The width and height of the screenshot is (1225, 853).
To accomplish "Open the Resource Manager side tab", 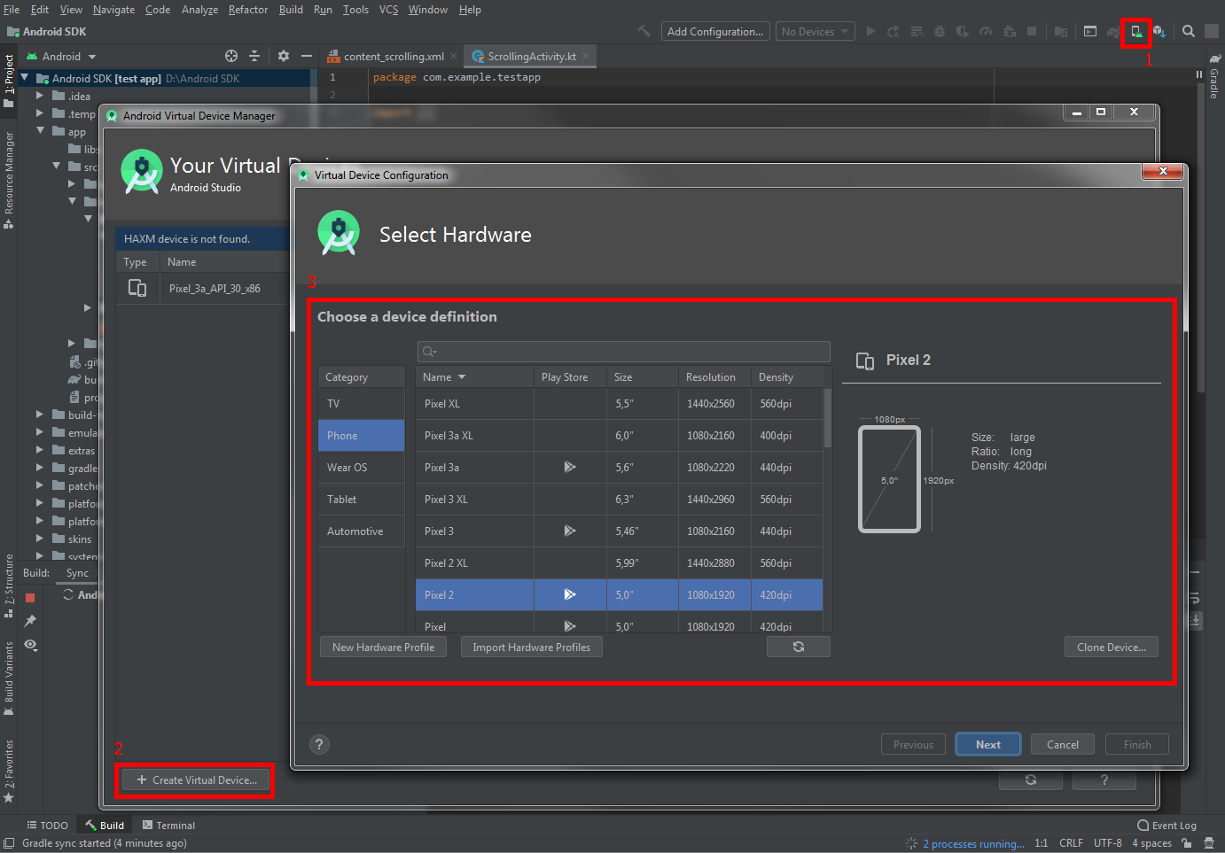I will click(x=9, y=180).
